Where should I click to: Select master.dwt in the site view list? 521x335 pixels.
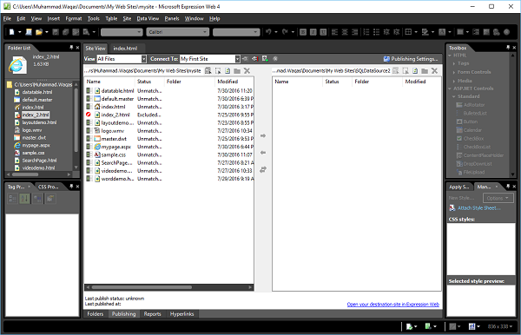point(114,139)
